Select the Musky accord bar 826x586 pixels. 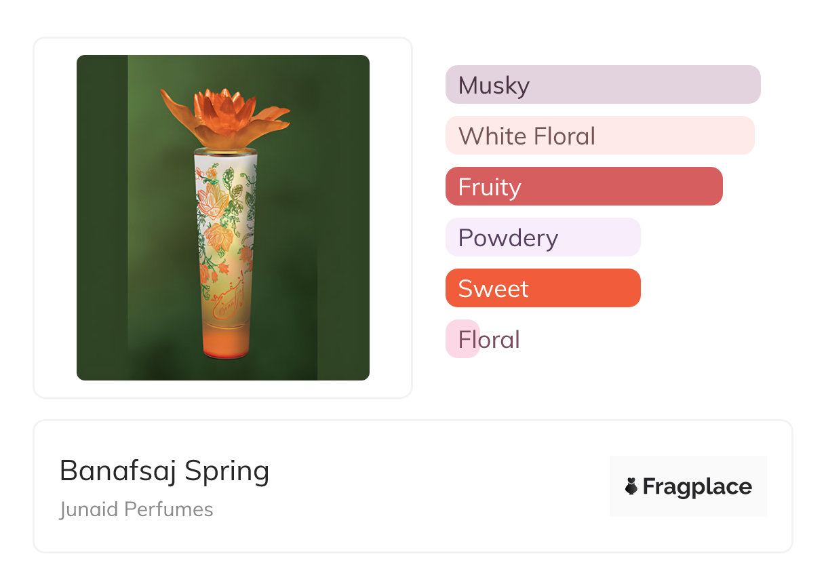(x=602, y=85)
